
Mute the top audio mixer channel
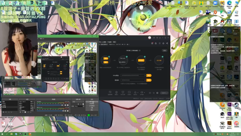coord(65,105)
